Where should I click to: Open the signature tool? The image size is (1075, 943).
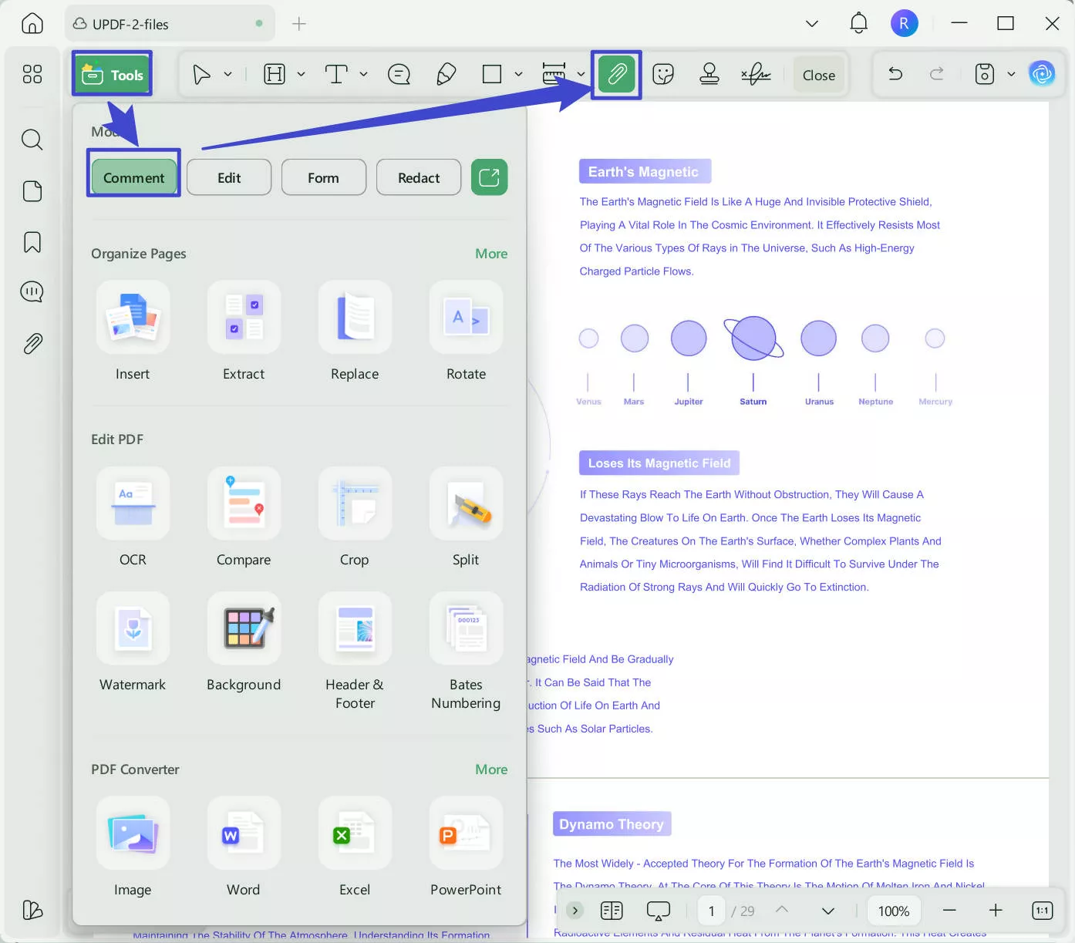(x=756, y=75)
